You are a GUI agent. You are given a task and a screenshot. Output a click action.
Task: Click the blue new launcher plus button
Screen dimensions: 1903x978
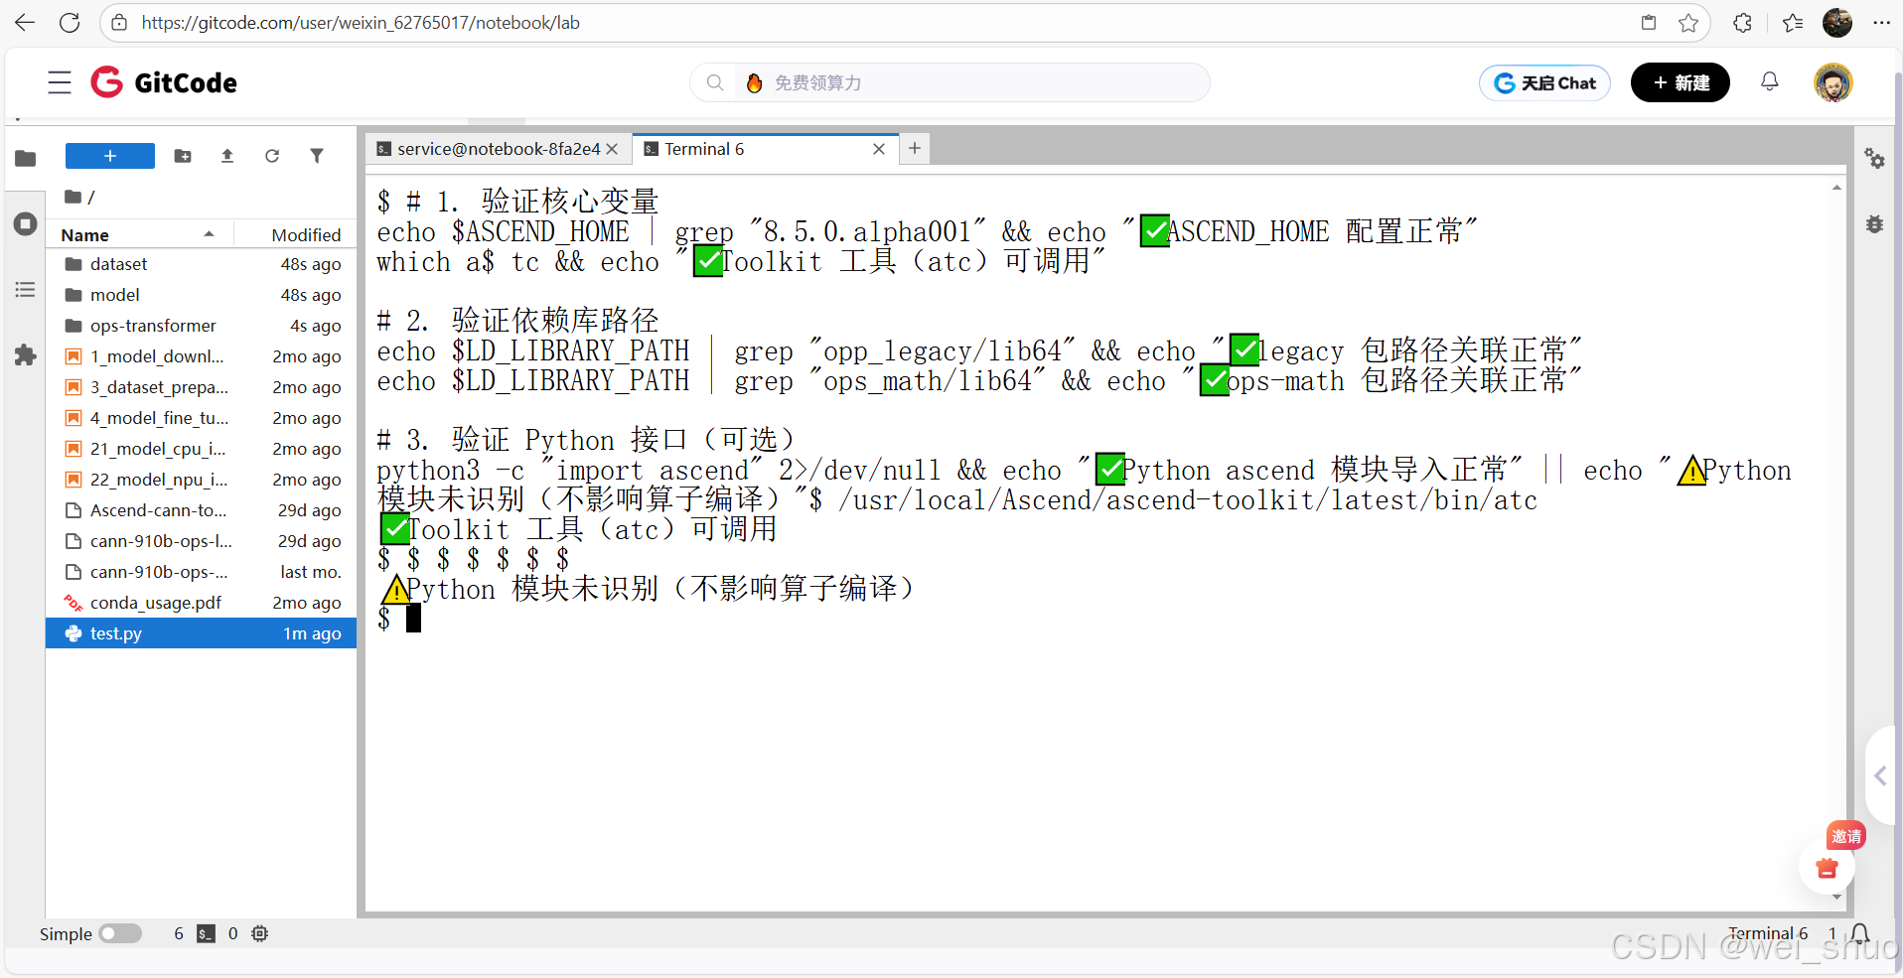click(110, 156)
